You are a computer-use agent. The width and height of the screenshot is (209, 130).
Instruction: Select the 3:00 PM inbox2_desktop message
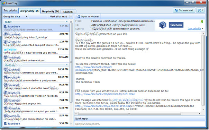[x=36, y=36]
